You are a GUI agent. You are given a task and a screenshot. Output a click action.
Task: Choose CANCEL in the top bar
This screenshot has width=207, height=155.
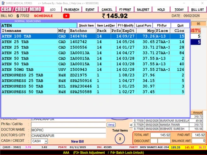pyautogui.click(x=107, y=10)
